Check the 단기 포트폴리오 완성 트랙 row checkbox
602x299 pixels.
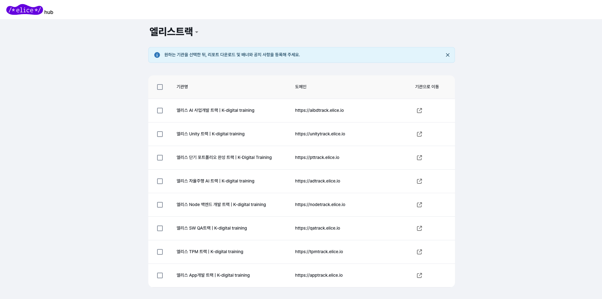coord(160,158)
